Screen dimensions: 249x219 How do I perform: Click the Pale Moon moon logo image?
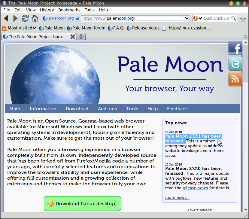[55, 75]
